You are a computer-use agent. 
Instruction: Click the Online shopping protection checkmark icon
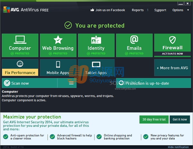click(99, 137)
